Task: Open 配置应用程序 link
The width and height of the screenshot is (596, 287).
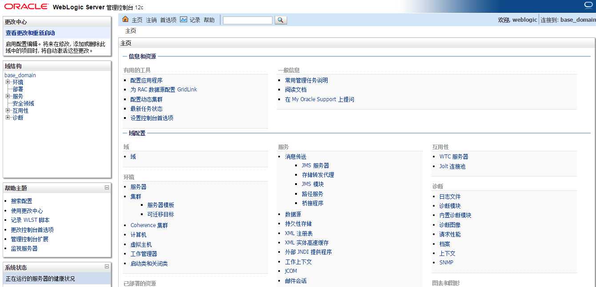Action: click(x=147, y=80)
